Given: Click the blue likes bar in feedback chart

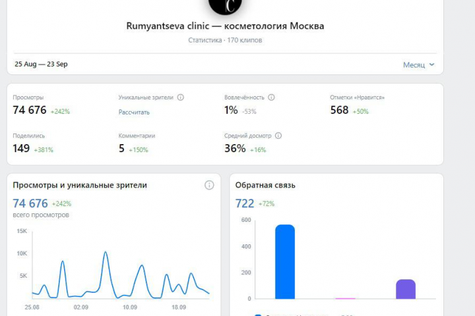Looking at the screenshot, I should tap(285, 261).
